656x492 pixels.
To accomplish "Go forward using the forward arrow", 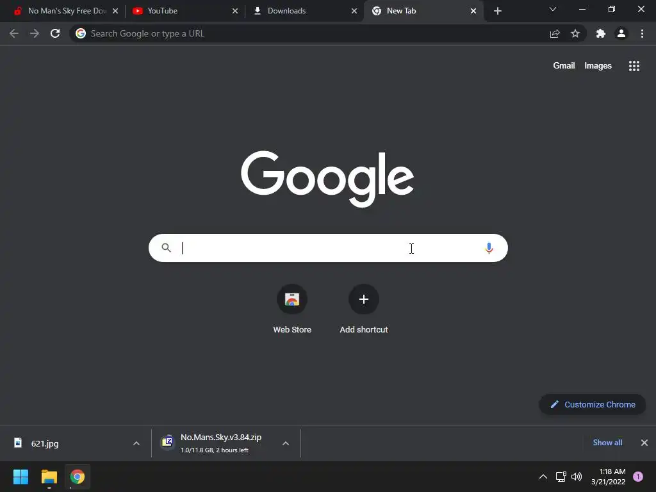I will tap(35, 33).
